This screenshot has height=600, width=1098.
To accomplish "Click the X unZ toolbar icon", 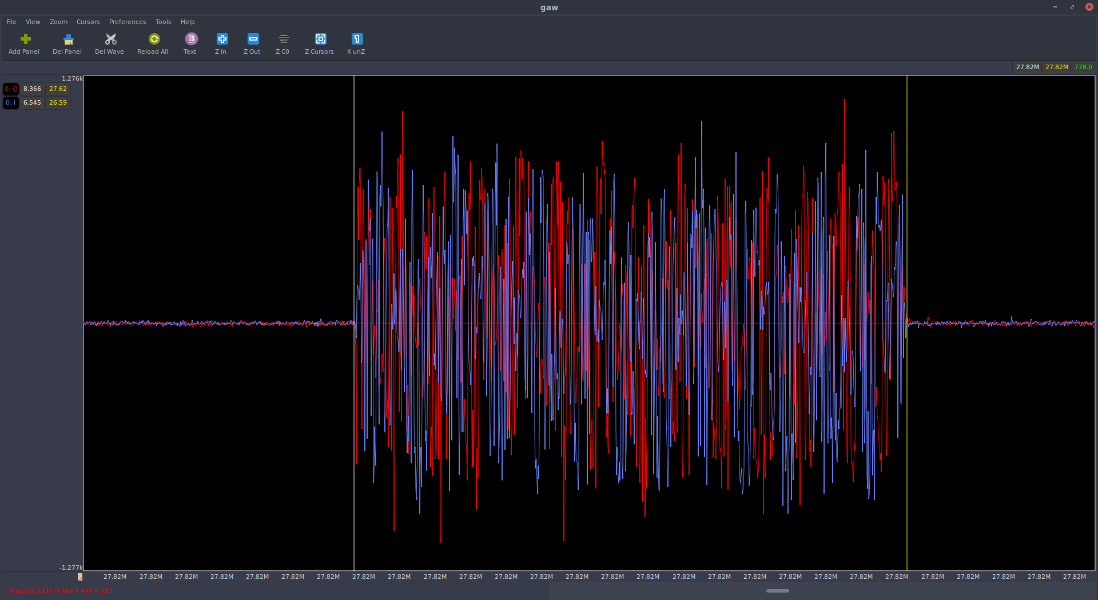I will (x=357, y=39).
